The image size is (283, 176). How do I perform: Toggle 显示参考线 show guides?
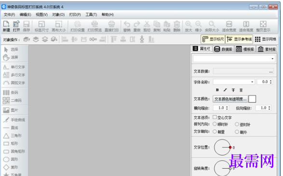pos(239,39)
